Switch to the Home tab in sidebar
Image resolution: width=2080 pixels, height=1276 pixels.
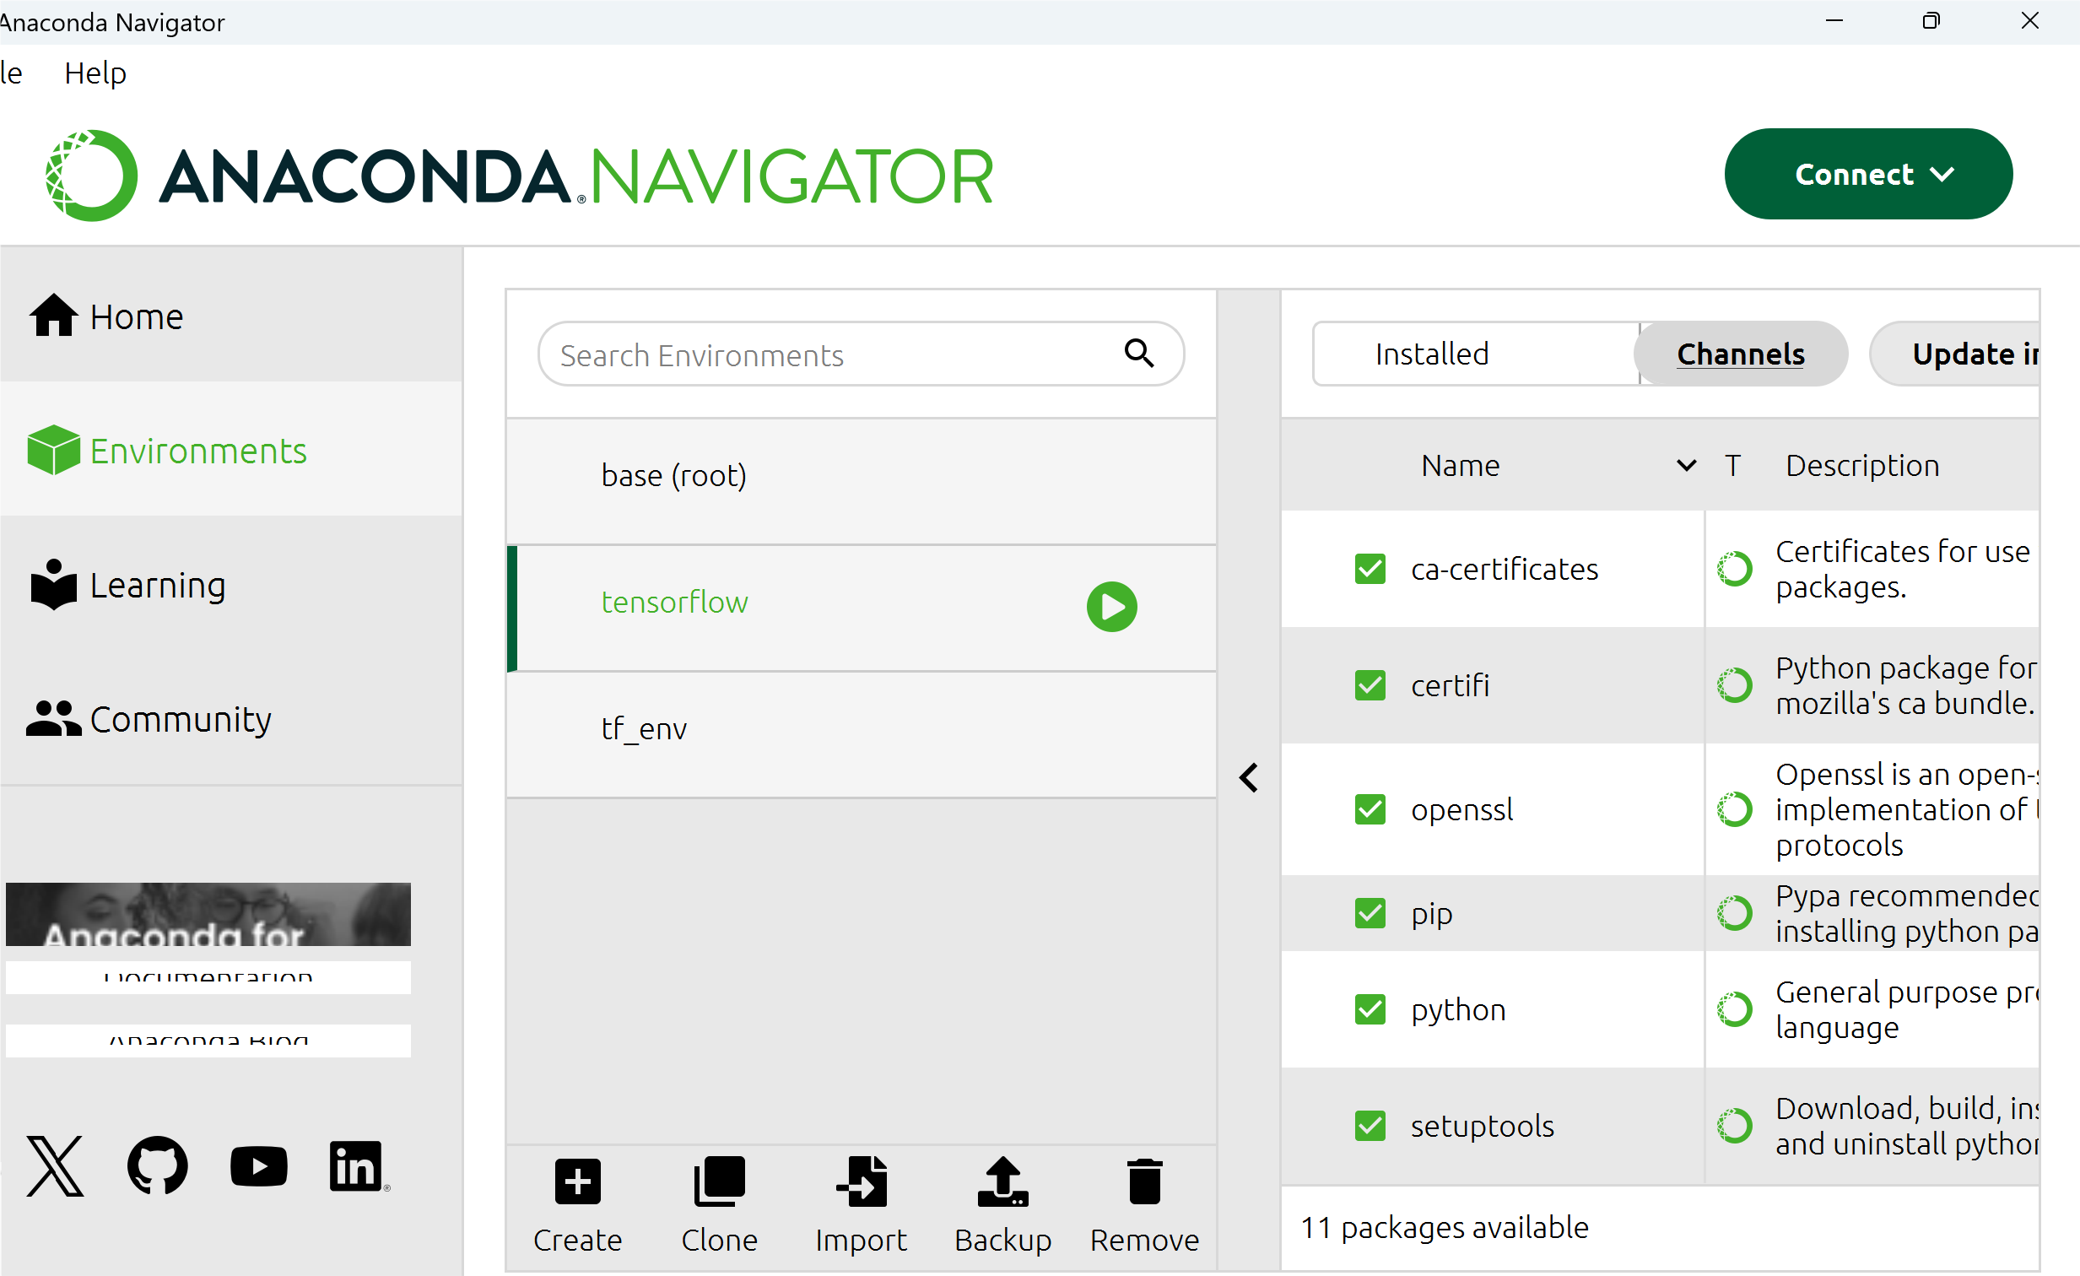pyautogui.click(x=135, y=316)
